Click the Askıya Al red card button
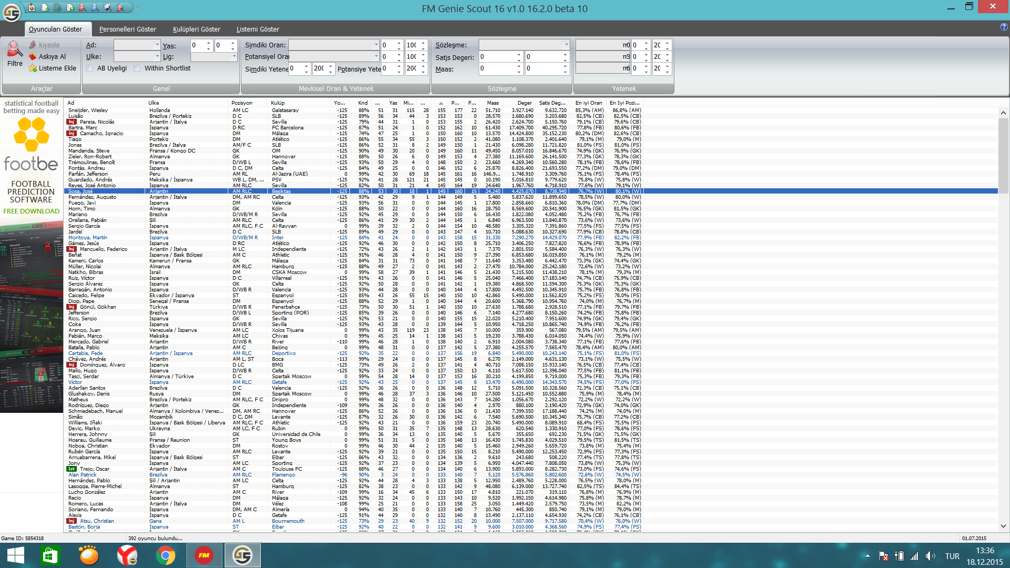The width and height of the screenshot is (1010, 568). coord(47,56)
